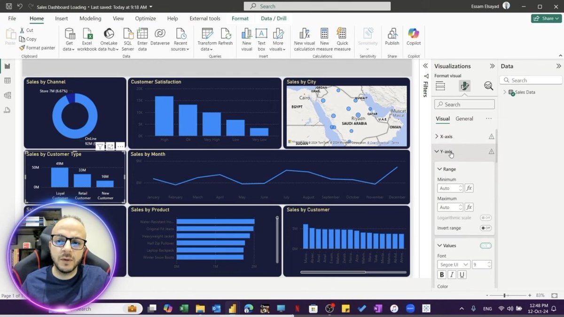Open Recent sources

[180, 40]
